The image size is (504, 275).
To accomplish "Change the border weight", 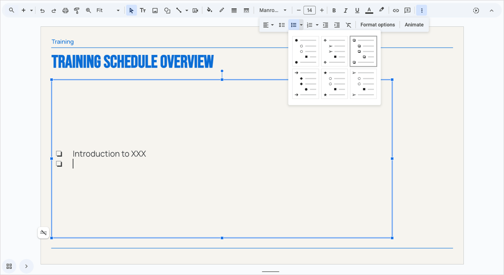I will (x=234, y=10).
